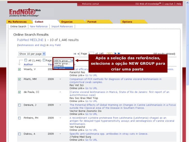Open Go to URL for J Feline Med Surg
The width and height of the screenshot is (189, 142).
coord(91,140)
